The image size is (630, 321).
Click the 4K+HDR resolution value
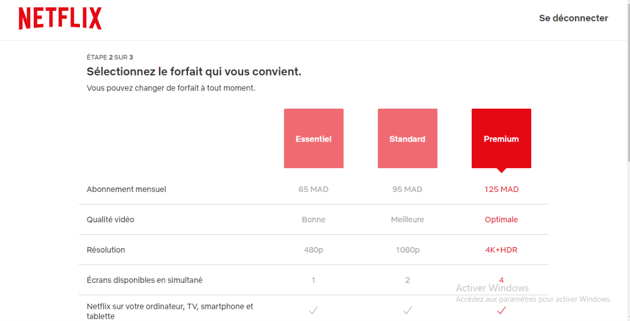pos(501,250)
